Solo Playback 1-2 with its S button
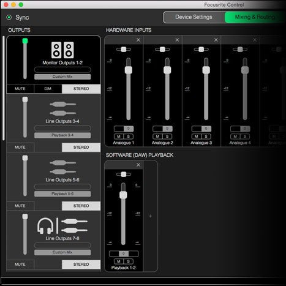The height and width of the screenshot is (286, 286). pos(129,262)
